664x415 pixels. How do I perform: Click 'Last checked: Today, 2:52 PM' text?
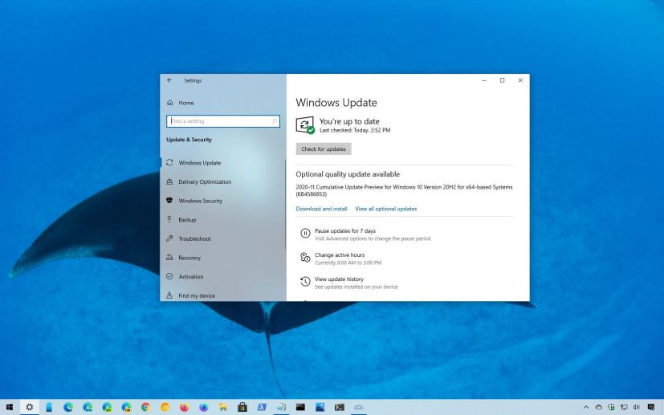coord(355,130)
